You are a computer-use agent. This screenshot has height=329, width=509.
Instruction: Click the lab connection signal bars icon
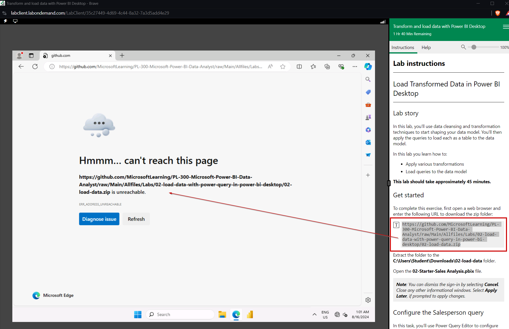pyautogui.click(x=383, y=22)
